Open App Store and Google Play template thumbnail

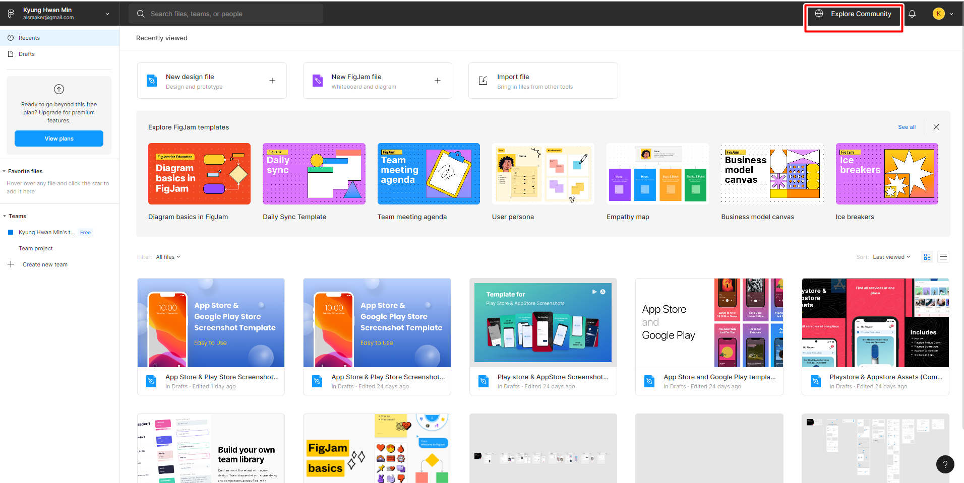(x=709, y=323)
